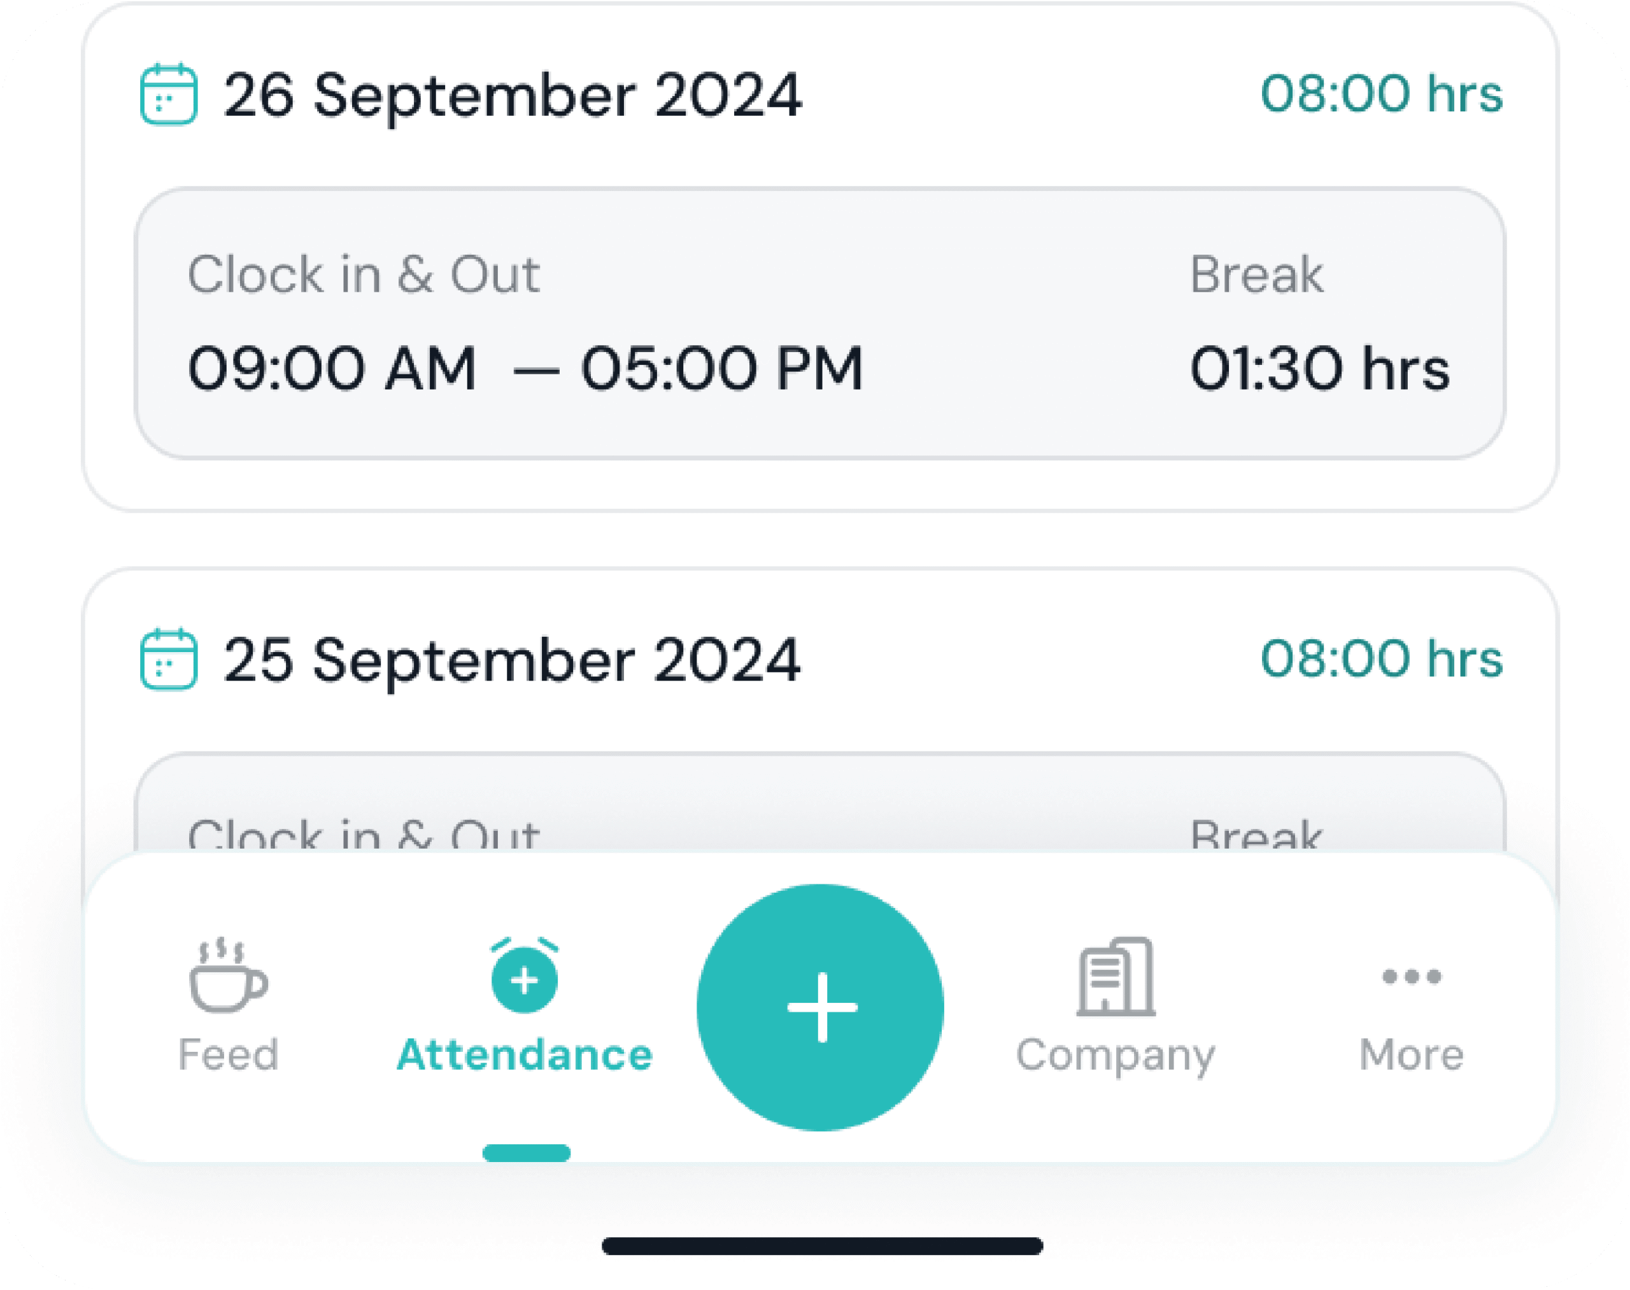Open the 26 September 2024 date heading
Viewport: 1630px width, 1290px height.
[512, 95]
